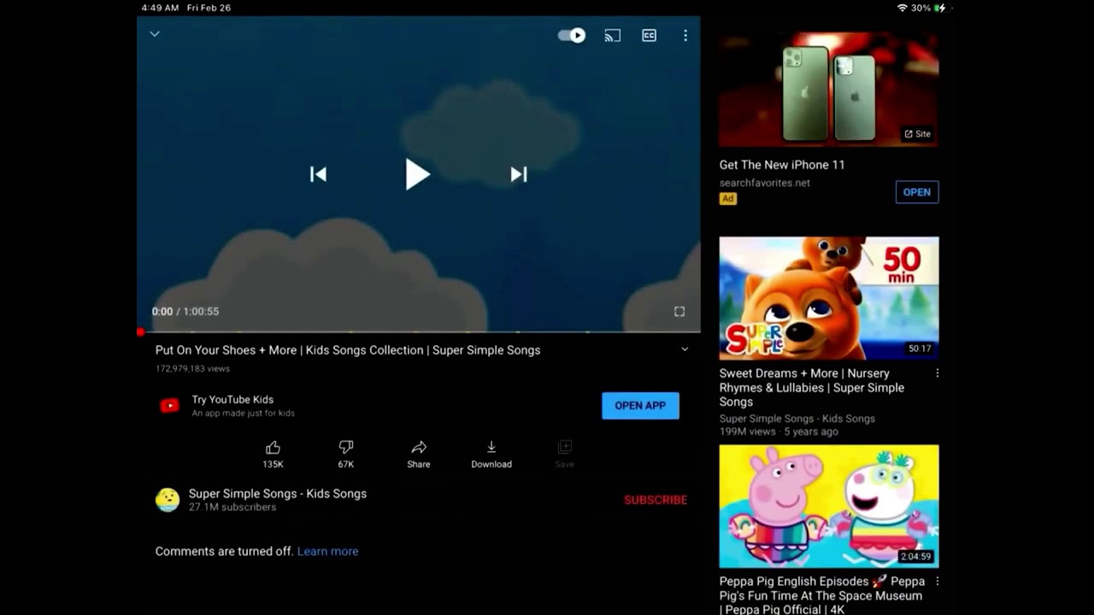The width and height of the screenshot is (1094, 615).
Task: Open the Learn more link
Action: point(327,552)
